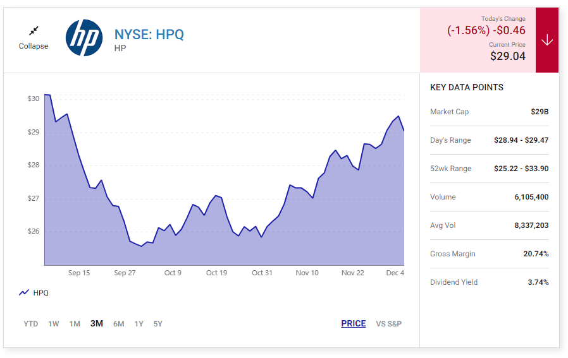Click the Volume label
The width and height of the screenshot is (568, 358).
[443, 197]
